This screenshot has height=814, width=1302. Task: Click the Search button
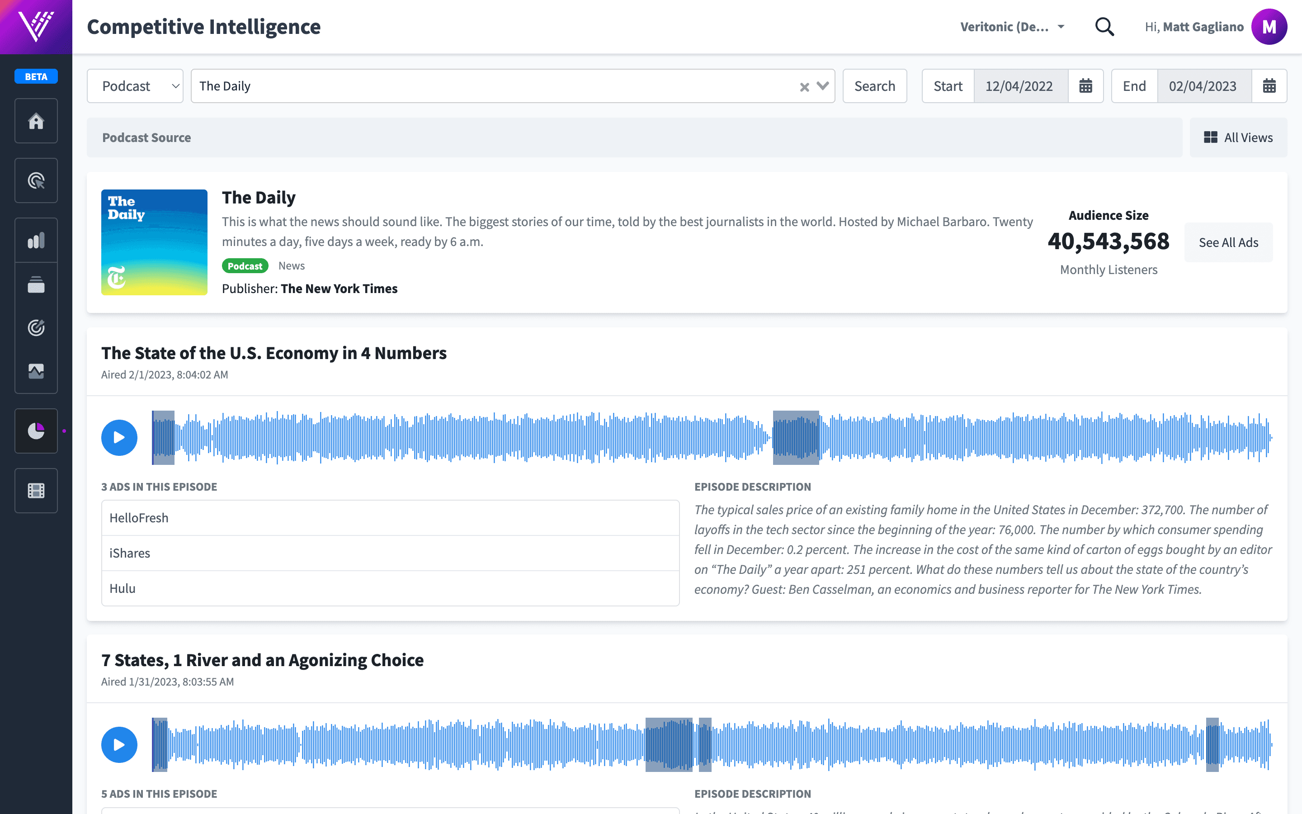pos(875,86)
